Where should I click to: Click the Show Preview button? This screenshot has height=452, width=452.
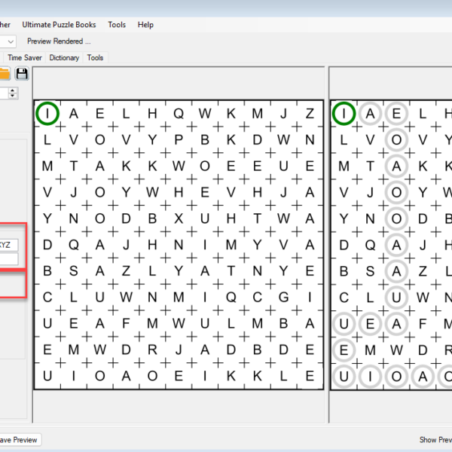[x=435, y=440]
